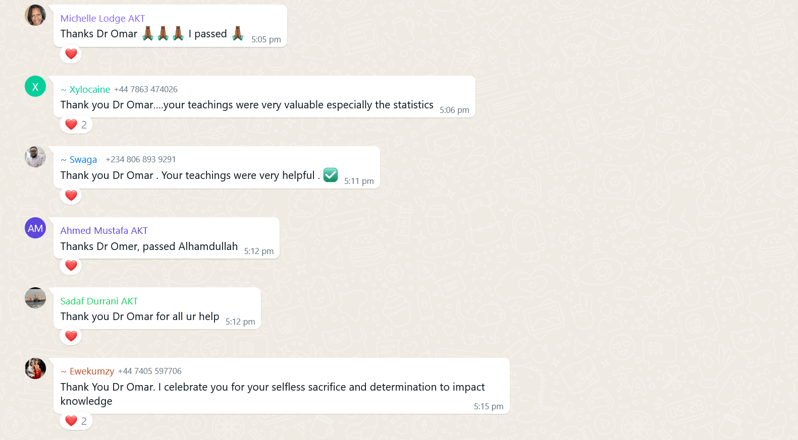
Task: Click phone number +44 7863 474026
Action: click(146, 89)
